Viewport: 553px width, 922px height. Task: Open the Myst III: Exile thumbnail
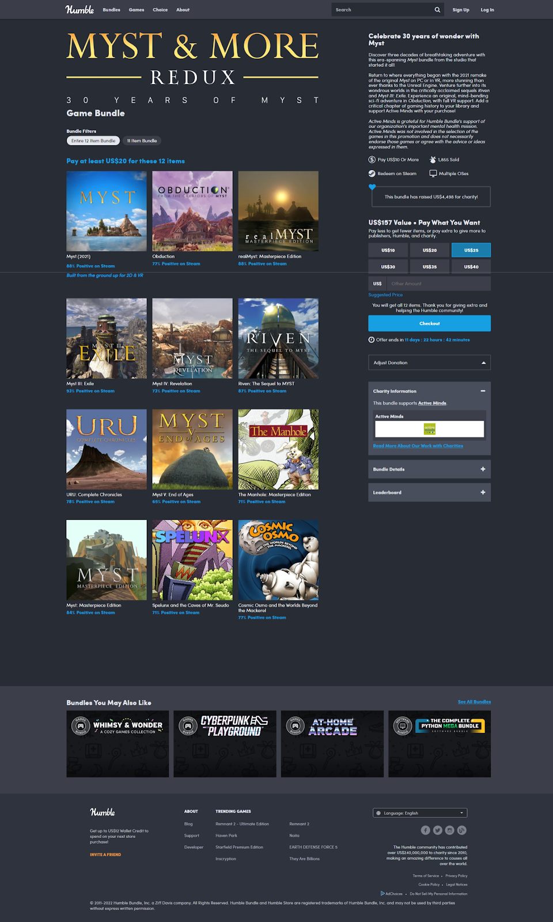[107, 338]
